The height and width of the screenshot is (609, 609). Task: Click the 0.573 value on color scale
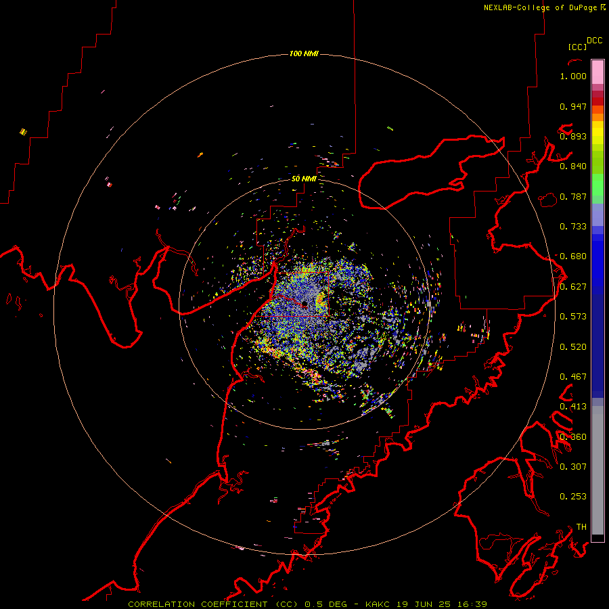point(573,317)
